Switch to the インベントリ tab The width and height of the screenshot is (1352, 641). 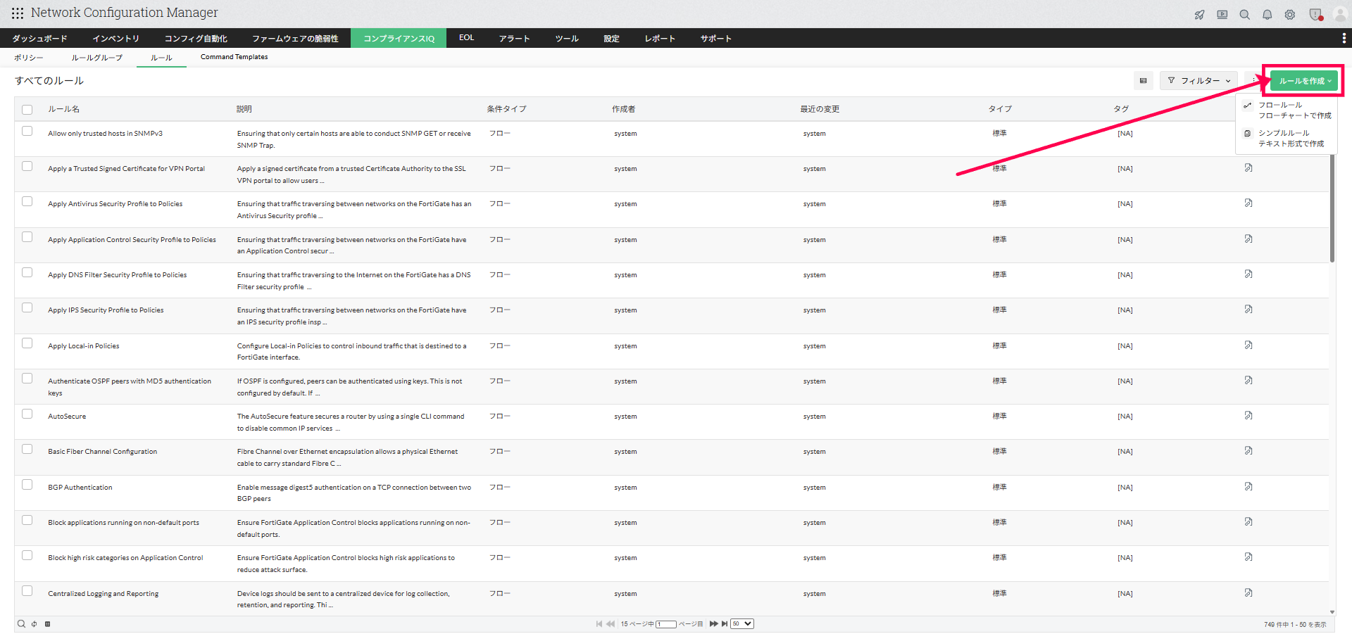(x=116, y=39)
